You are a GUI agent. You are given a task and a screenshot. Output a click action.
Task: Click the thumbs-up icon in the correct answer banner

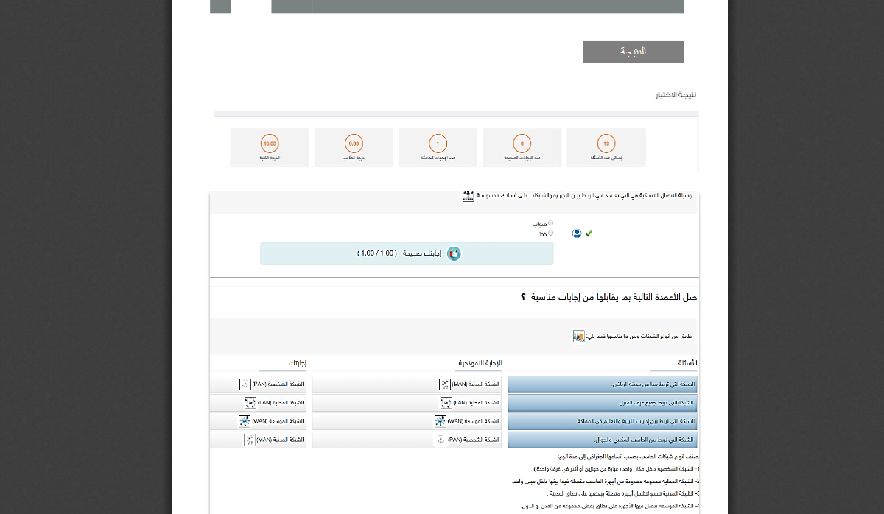[x=454, y=253]
